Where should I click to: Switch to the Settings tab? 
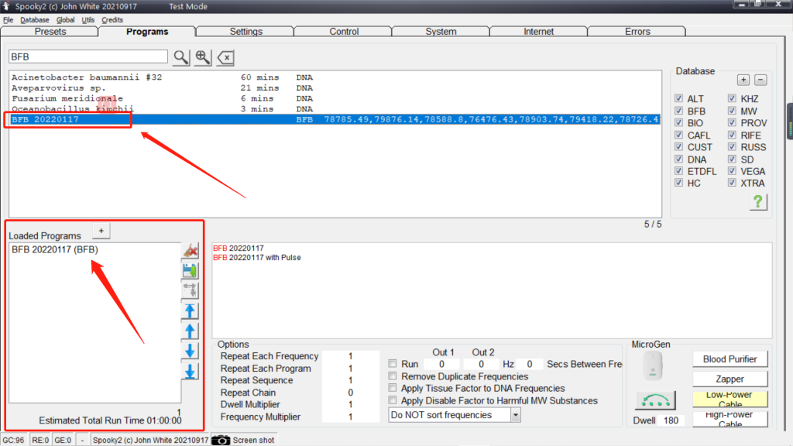(x=245, y=32)
